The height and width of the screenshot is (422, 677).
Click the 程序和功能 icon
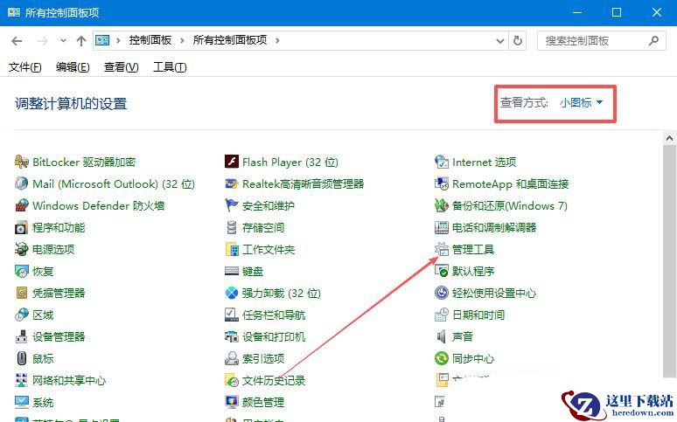(21, 227)
